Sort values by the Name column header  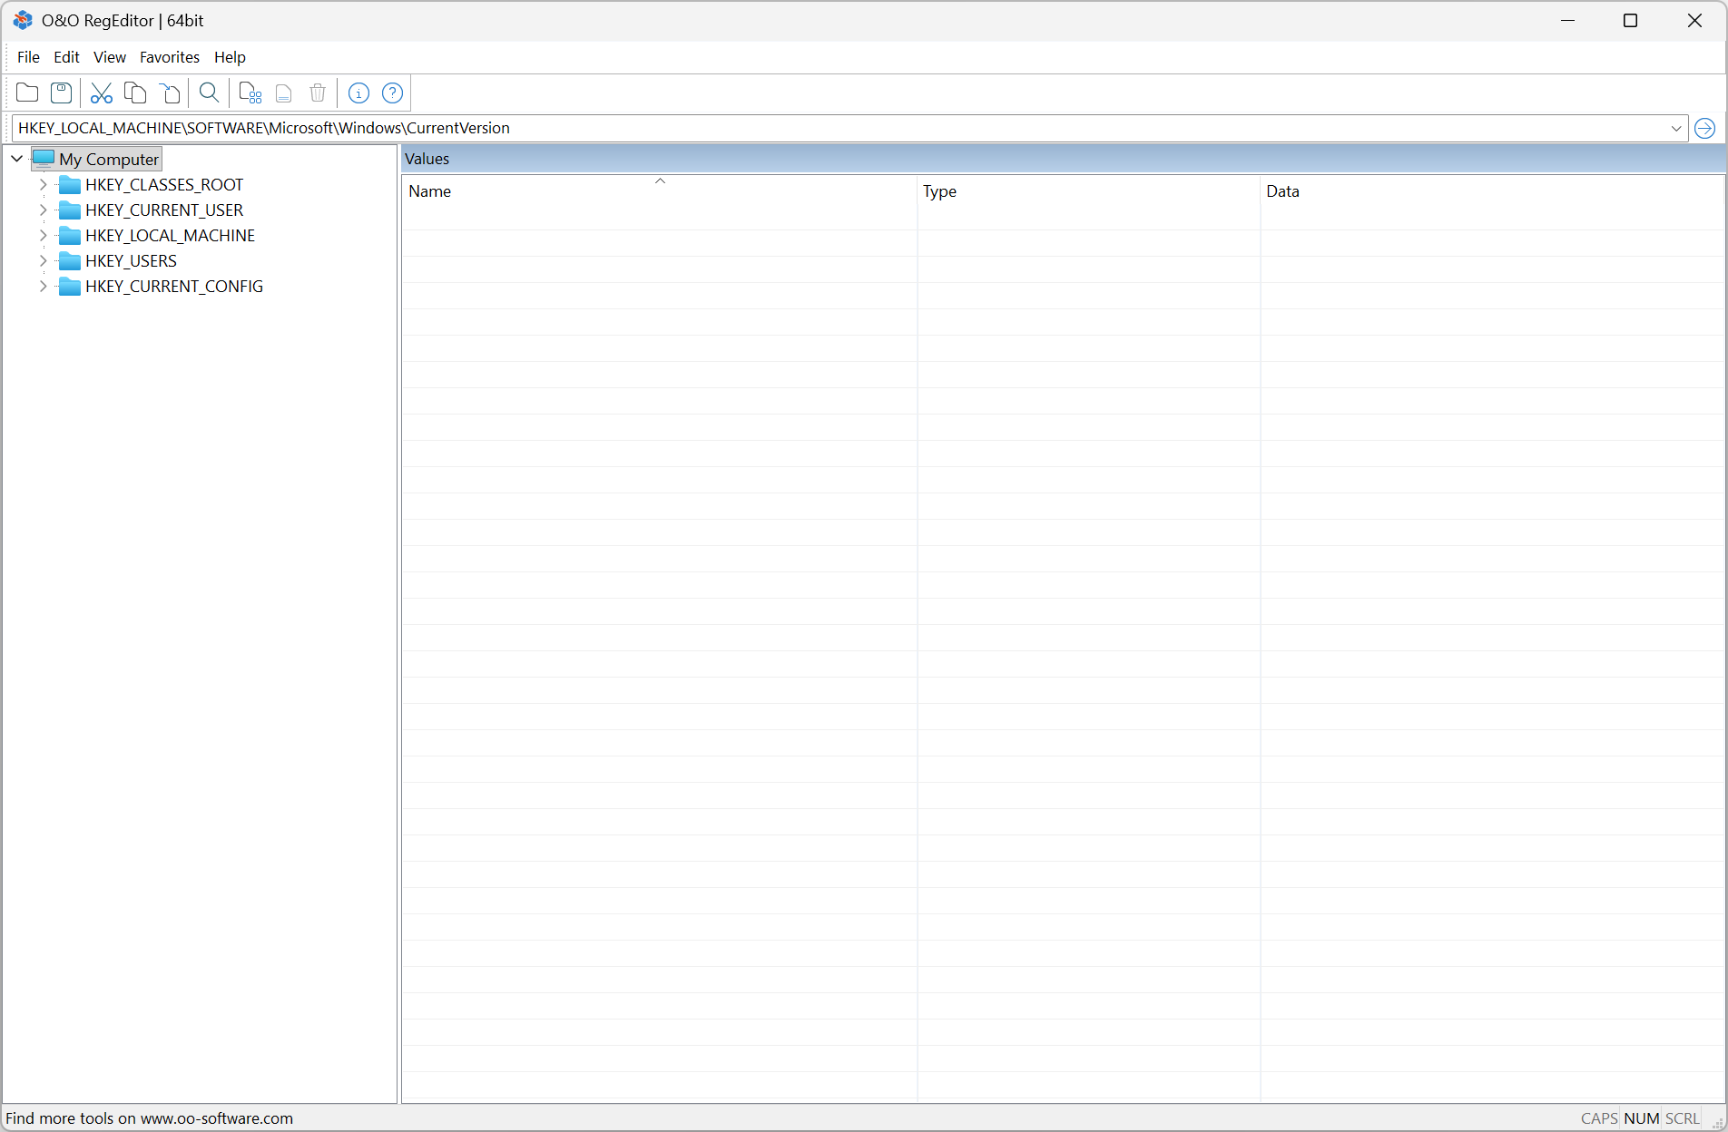click(x=660, y=191)
